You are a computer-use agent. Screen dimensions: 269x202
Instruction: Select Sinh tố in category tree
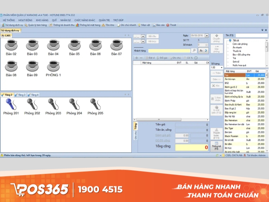[236, 62]
